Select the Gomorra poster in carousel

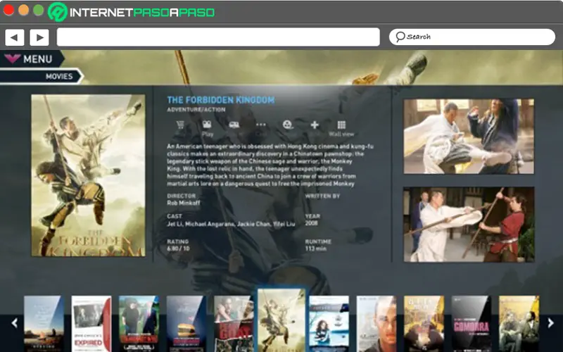pyautogui.click(x=471, y=324)
